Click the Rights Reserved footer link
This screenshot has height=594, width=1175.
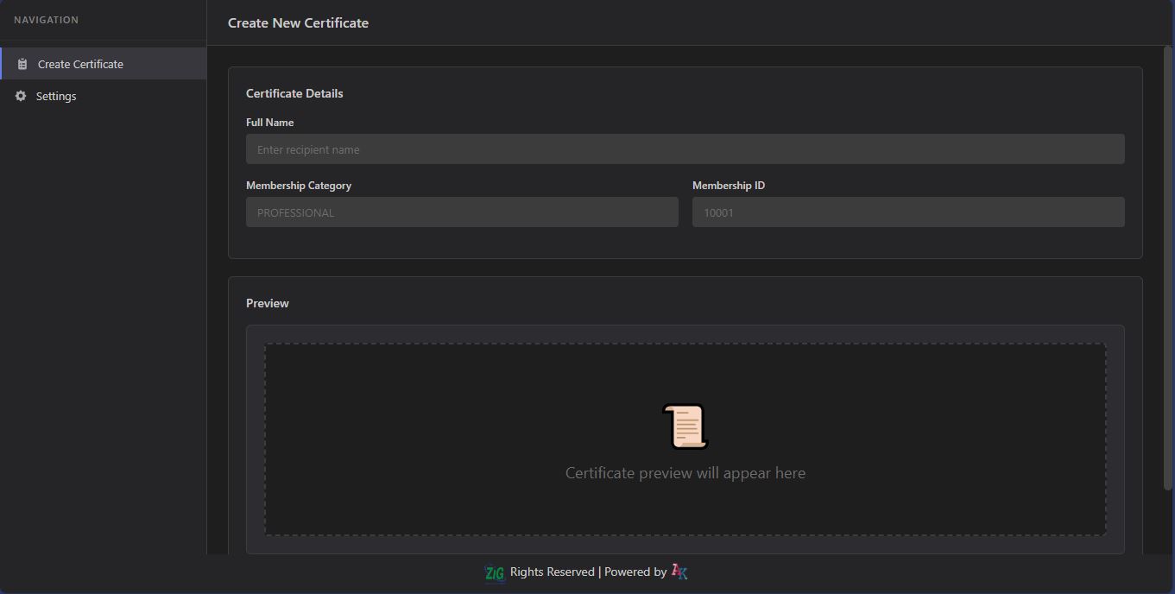click(552, 572)
